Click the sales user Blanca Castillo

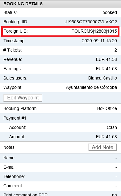point(102,78)
